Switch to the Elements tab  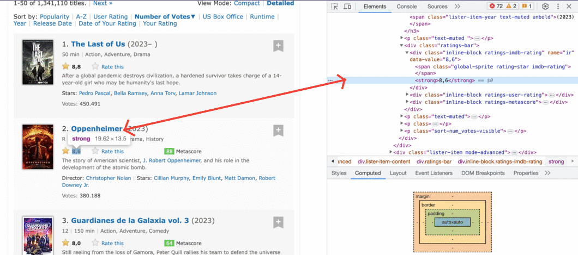tap(375, 6)
